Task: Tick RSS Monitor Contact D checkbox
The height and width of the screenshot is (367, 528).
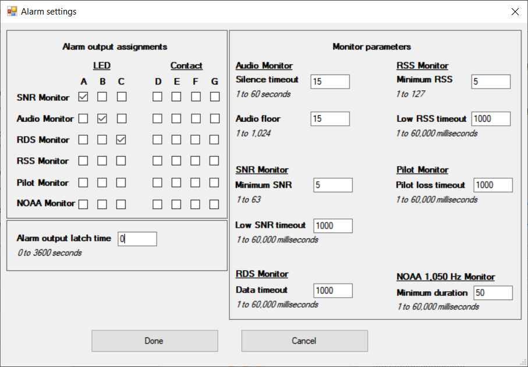Action: 157,161
